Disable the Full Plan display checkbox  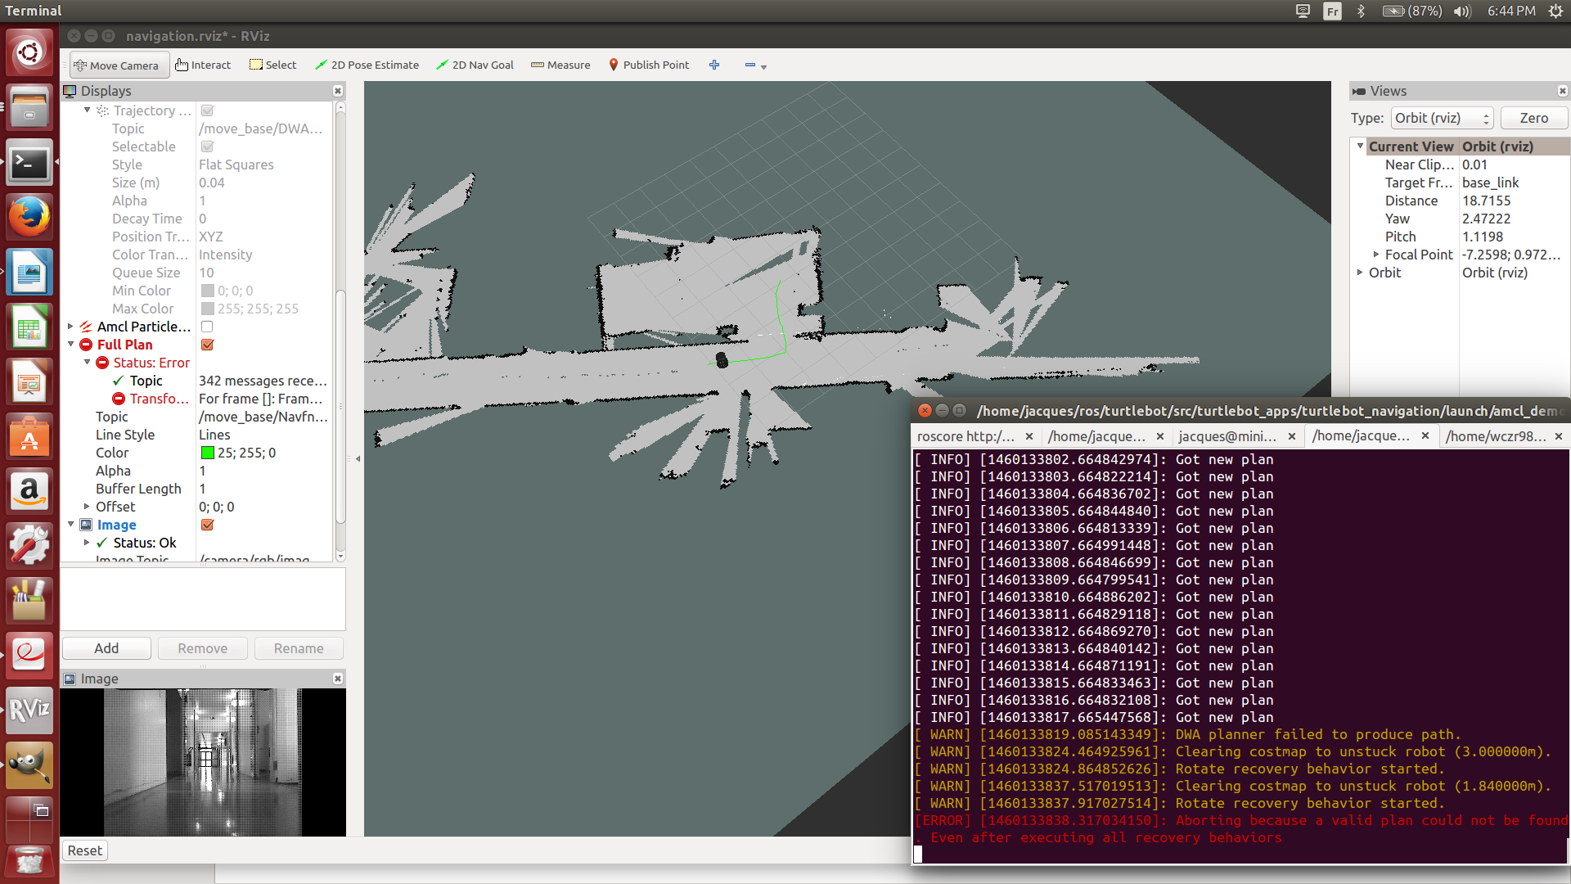pos(207,345)
